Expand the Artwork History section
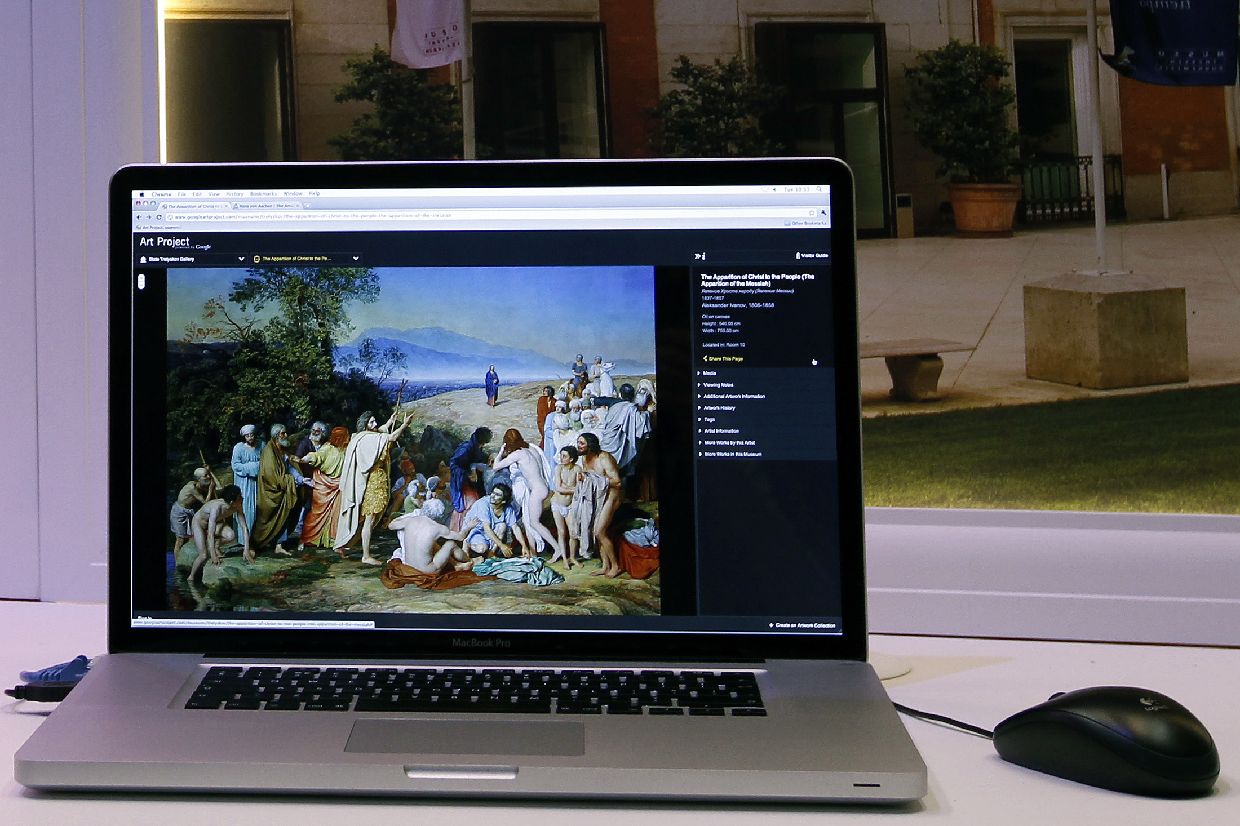Screen dimensions: 1240x826 [719, 408]
